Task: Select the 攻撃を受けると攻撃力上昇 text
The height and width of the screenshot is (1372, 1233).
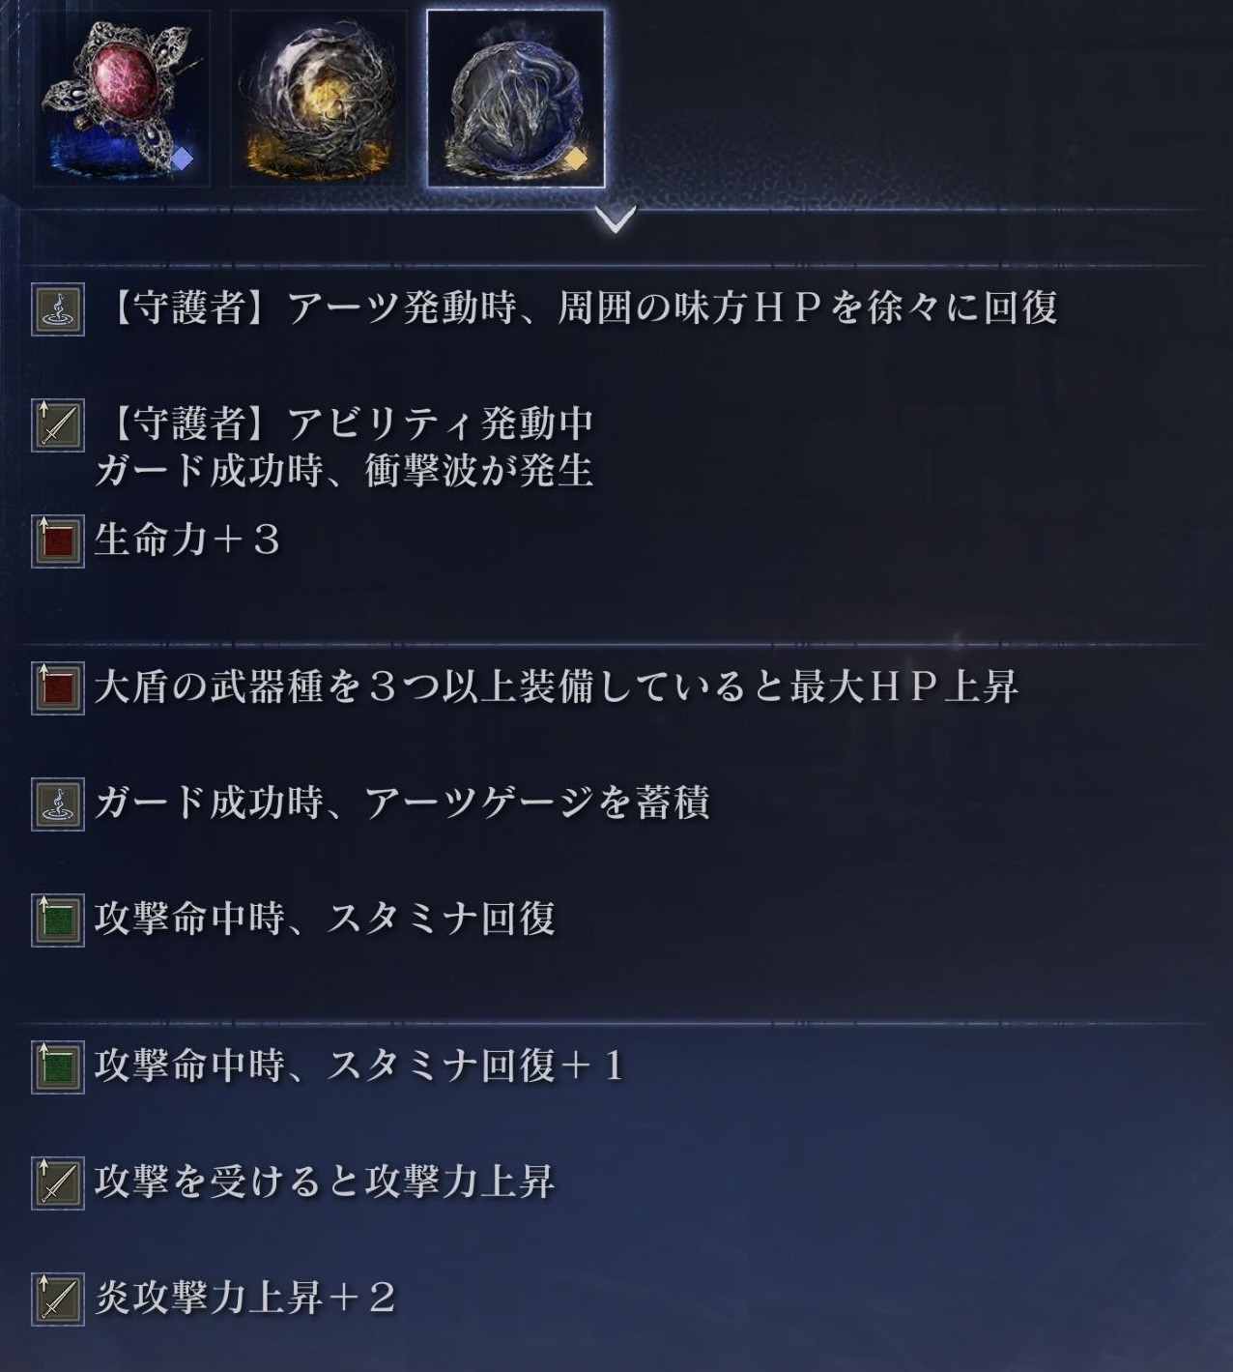Action: coord(325,1182)
